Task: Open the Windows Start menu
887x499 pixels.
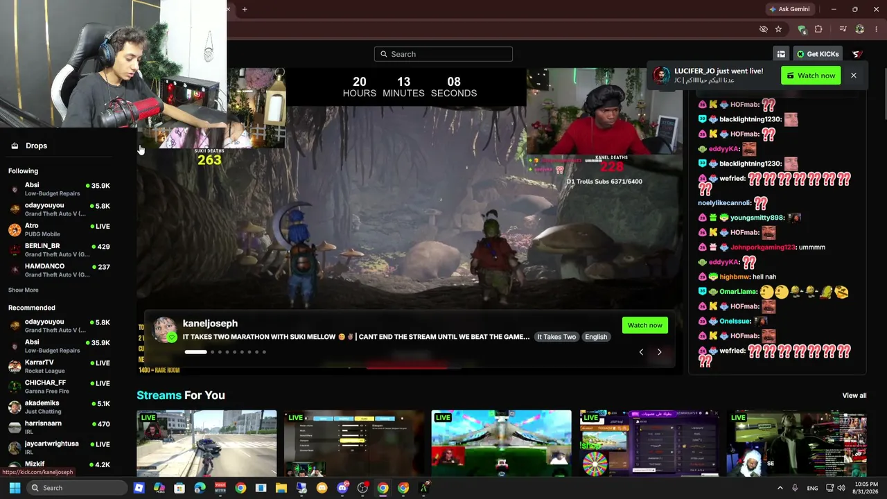Action: click(15, 488)
